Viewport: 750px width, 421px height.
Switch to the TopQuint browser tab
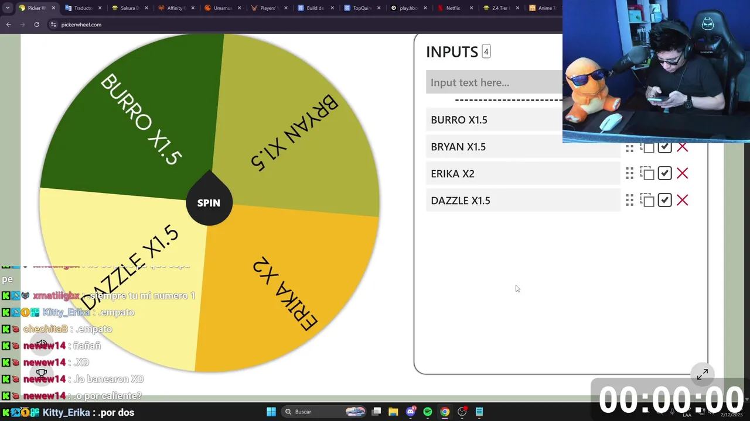click(x=362, y=8)
